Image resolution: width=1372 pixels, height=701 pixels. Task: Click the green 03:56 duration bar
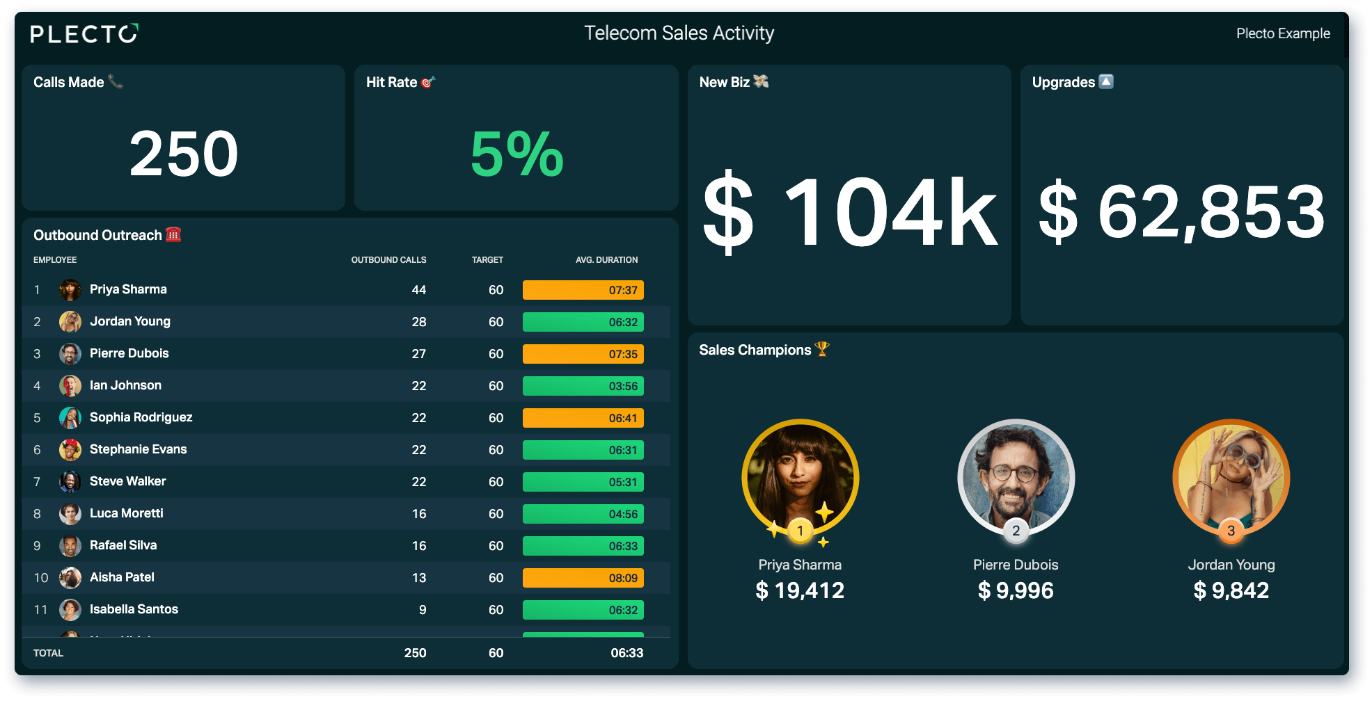click(583, 386)
